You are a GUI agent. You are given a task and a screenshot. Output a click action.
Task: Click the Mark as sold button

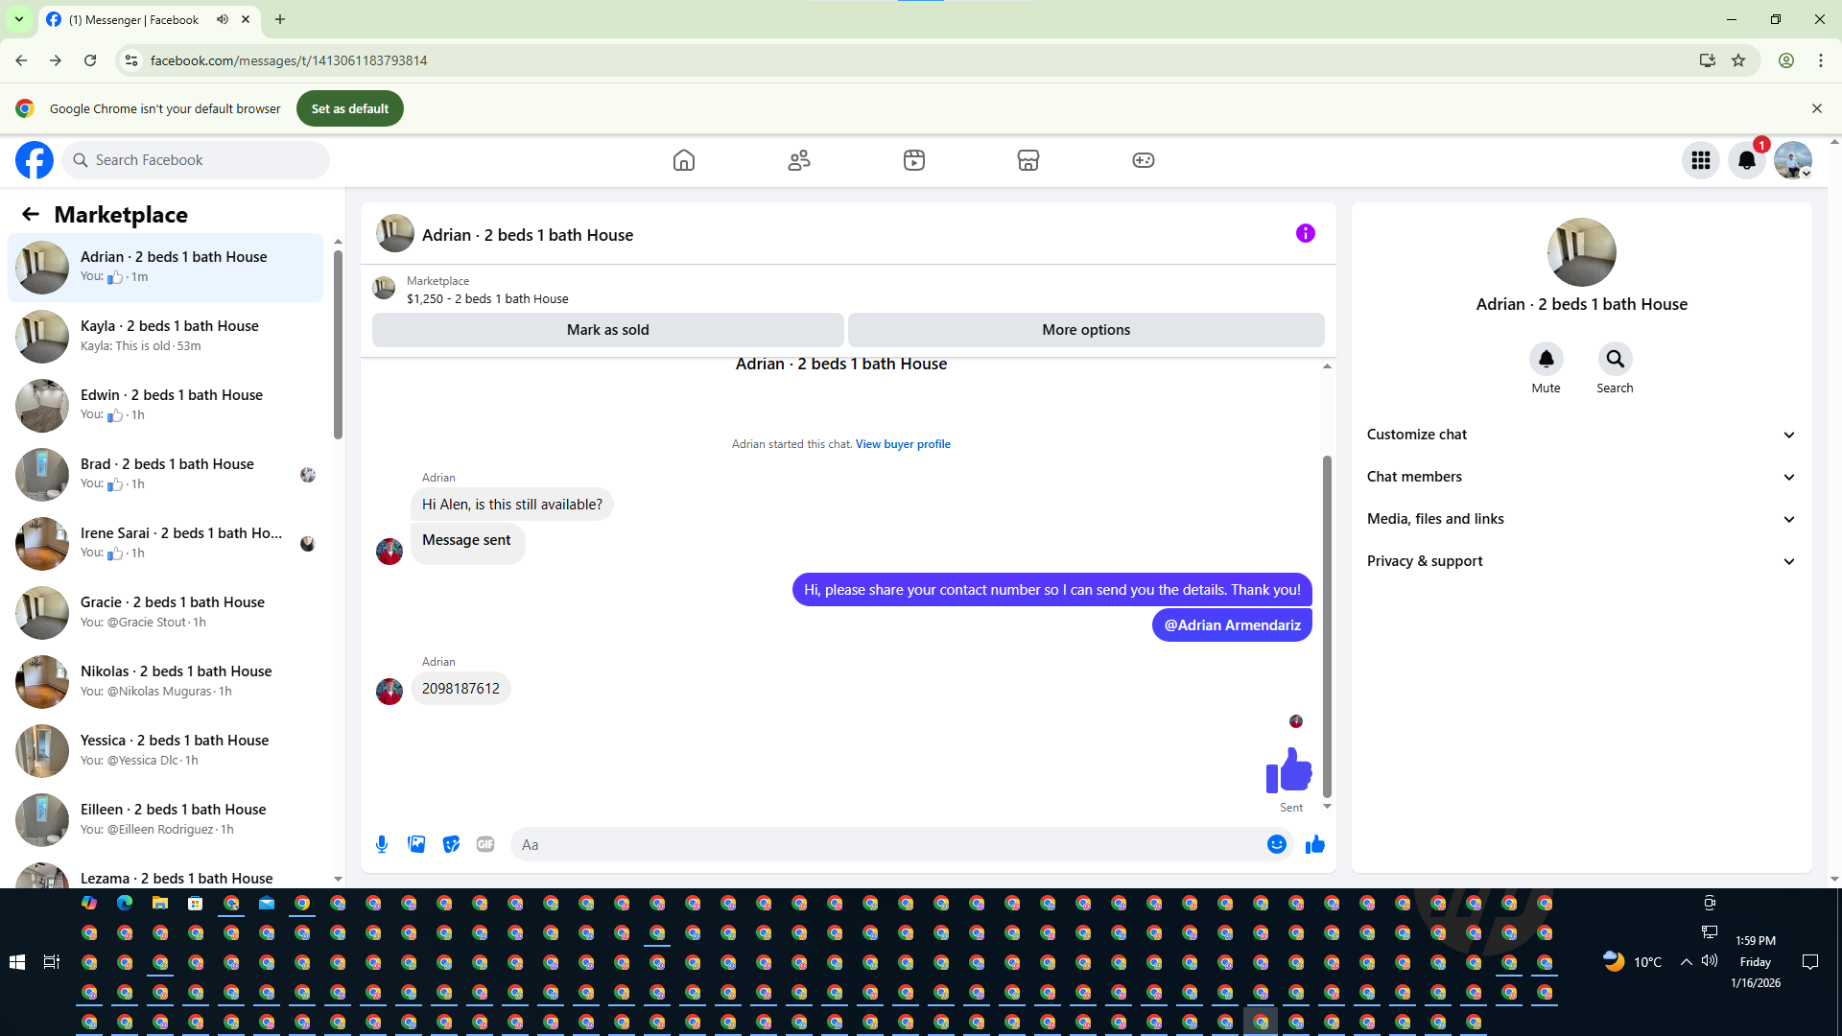(x=607, y=330)
